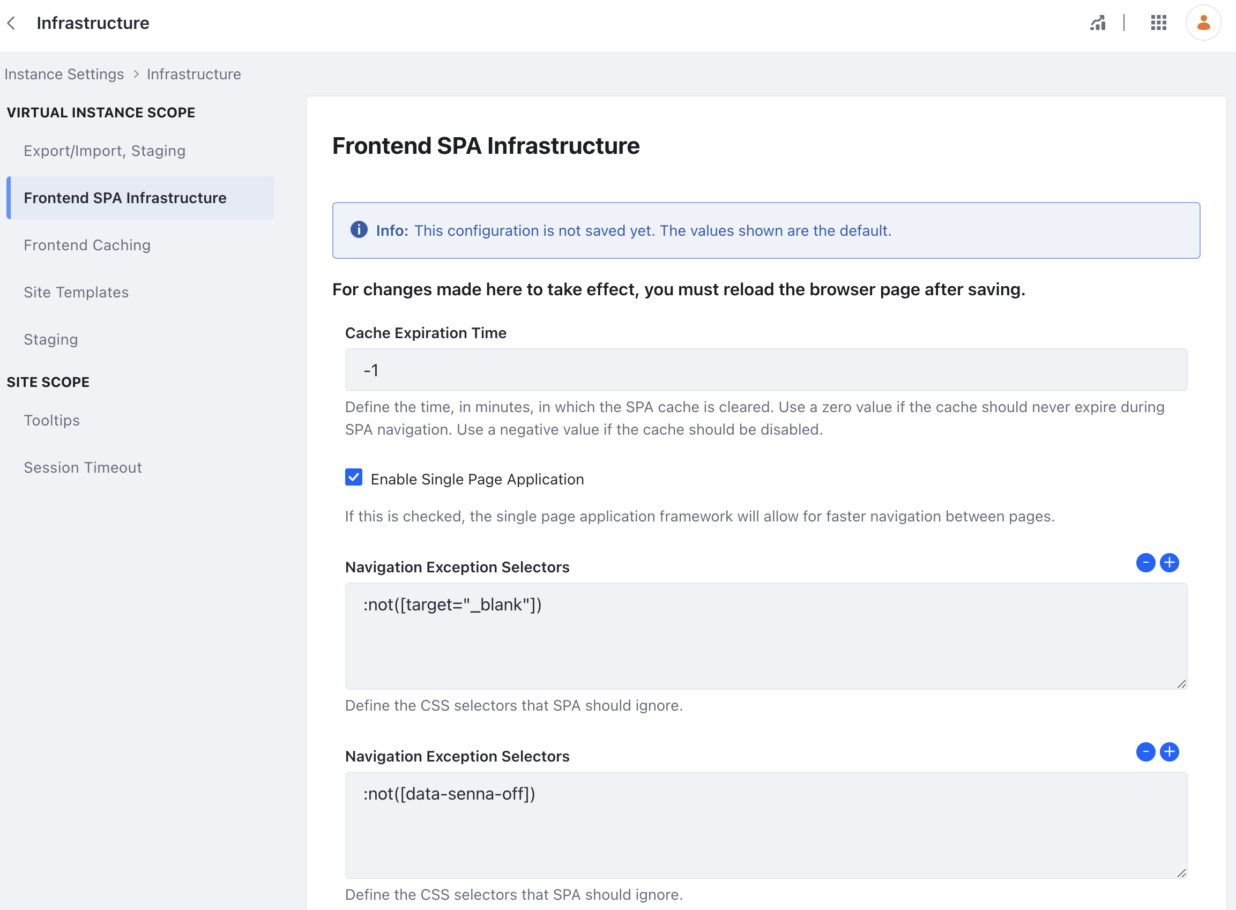
Task: Click the data-senna-off selector text area
Action: pyautogui.click(x=765, y=825)
